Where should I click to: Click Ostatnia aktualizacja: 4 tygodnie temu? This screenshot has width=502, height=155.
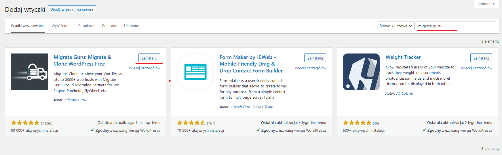(294, 123)
